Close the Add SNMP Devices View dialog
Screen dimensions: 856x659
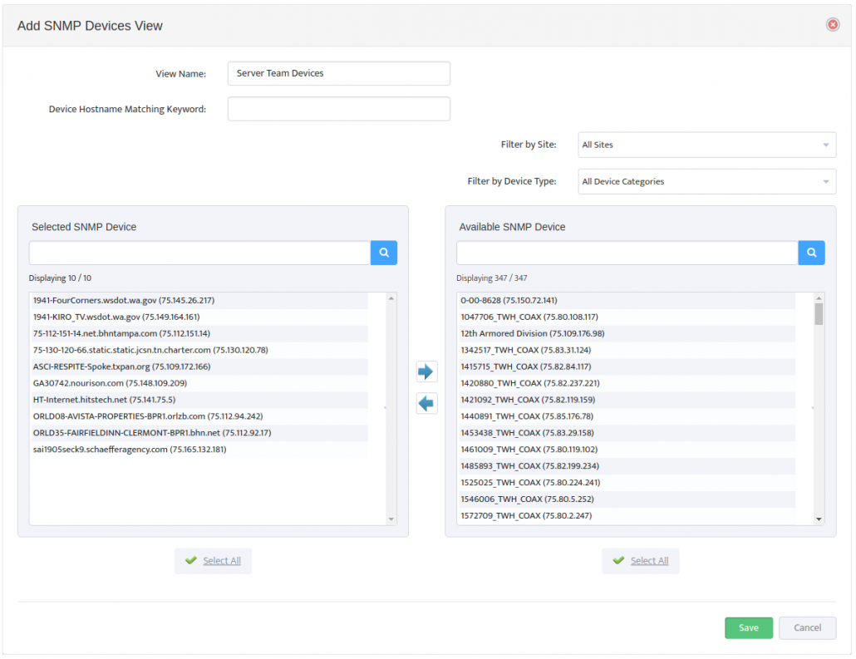[832, 25]
